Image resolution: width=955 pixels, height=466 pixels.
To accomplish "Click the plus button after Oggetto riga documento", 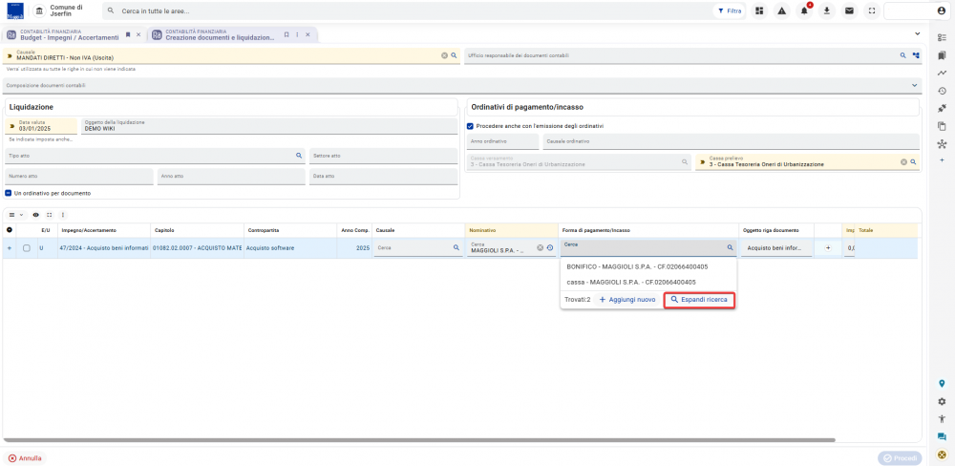I will pyautogui.click(x=828, y=248).
